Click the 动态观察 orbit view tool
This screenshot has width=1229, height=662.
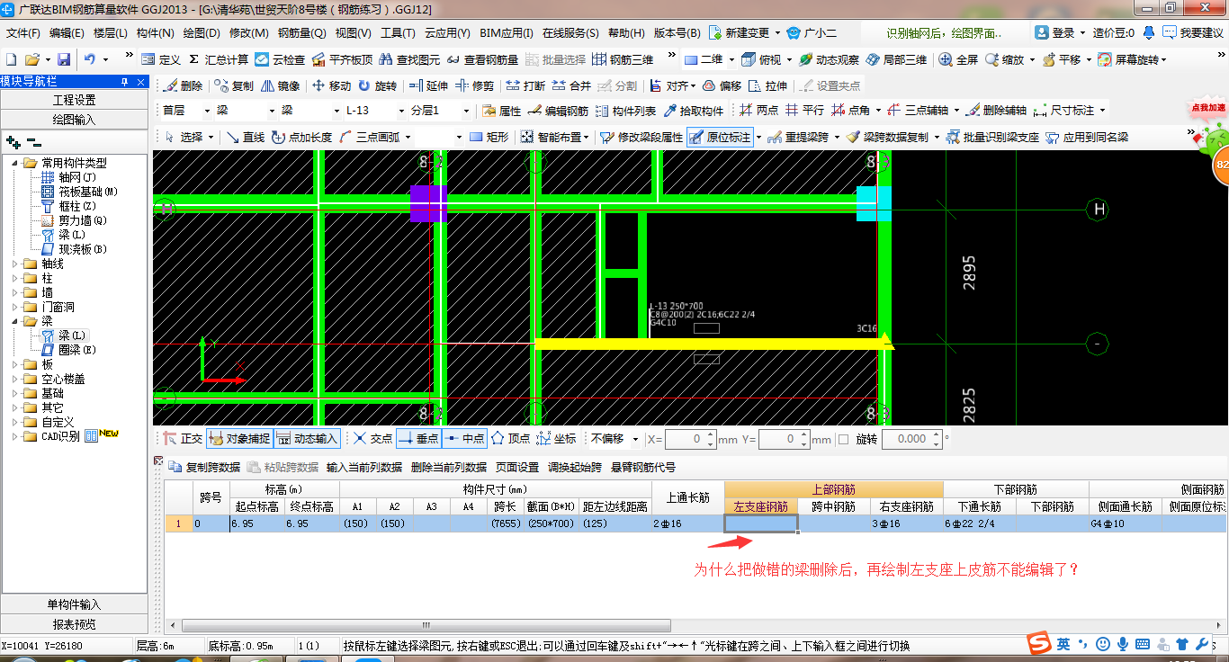[x=829, y=59]
